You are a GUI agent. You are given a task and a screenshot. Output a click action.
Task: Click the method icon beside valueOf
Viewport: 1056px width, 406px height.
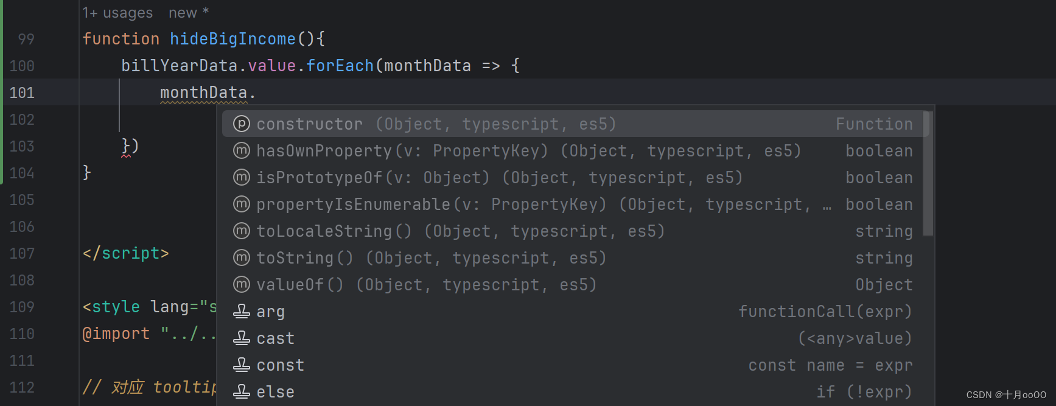[242, 285]
